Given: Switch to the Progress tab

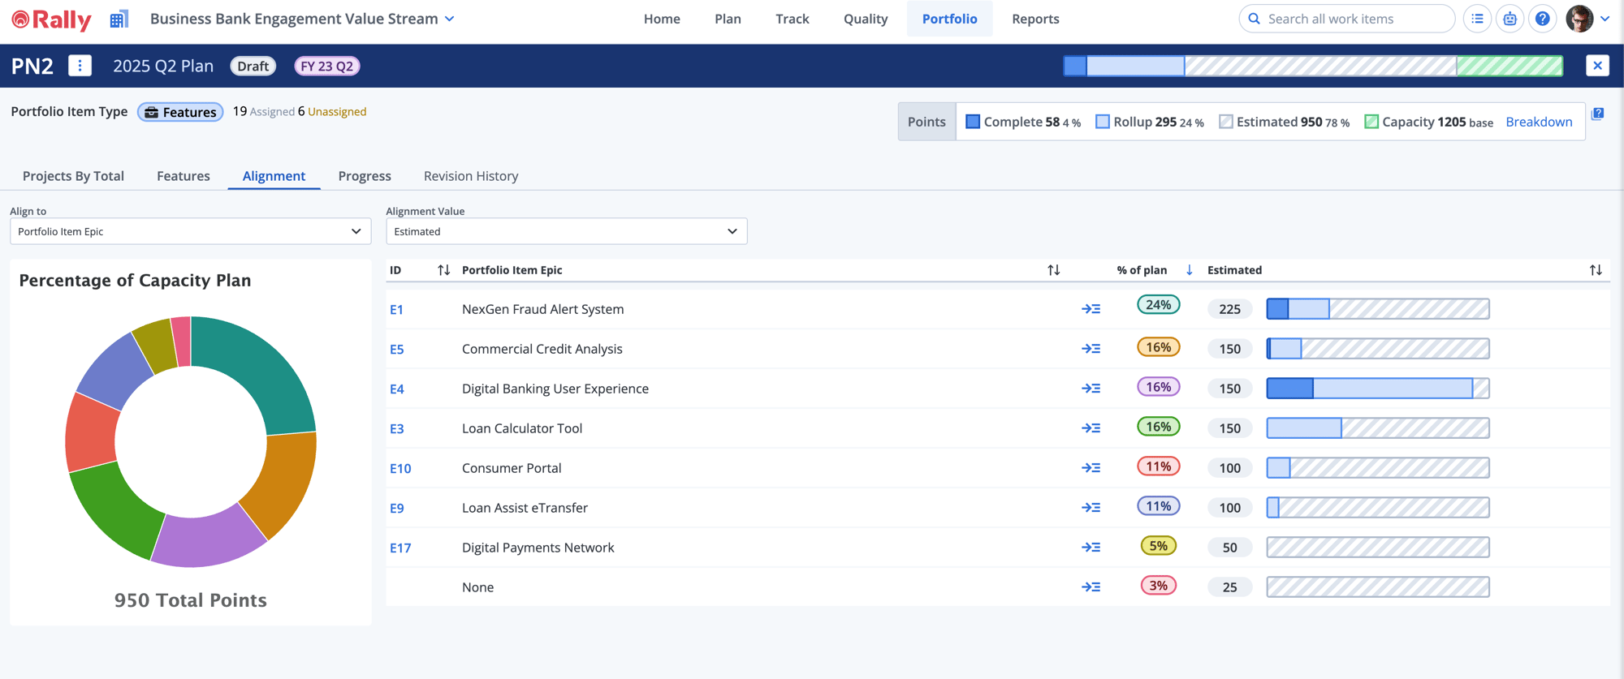Looking at the screenshot, I should coord(365,176).
